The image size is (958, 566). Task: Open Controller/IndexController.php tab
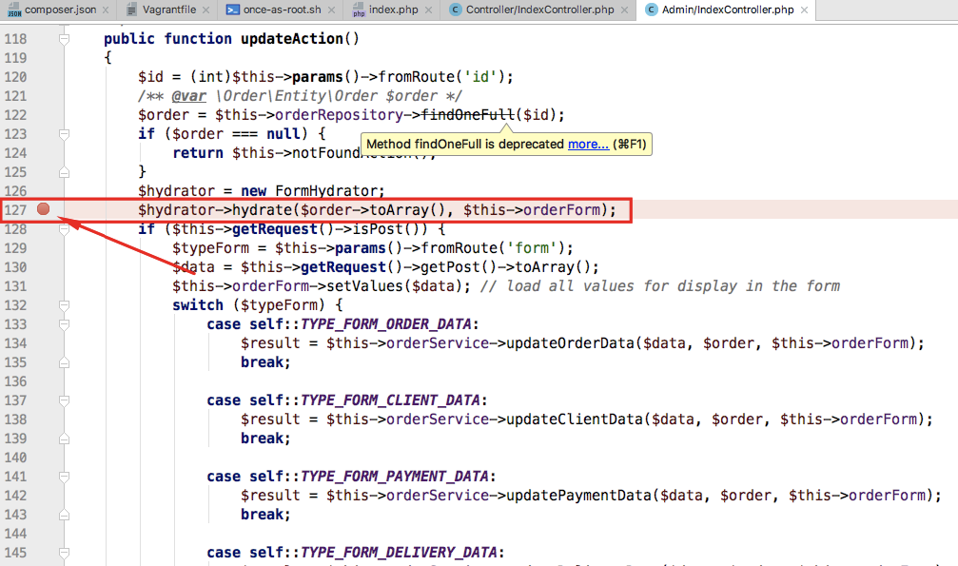tap(539, 10)
